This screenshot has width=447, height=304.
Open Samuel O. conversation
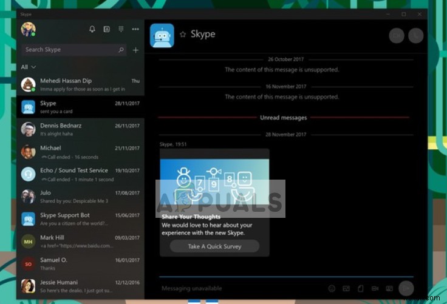pyautogui.click(x=80, y=264)
